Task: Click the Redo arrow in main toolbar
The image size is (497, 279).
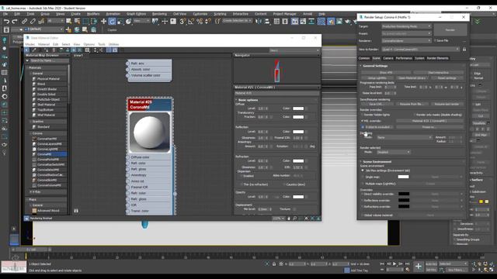Action: click(x=15, y=21)
